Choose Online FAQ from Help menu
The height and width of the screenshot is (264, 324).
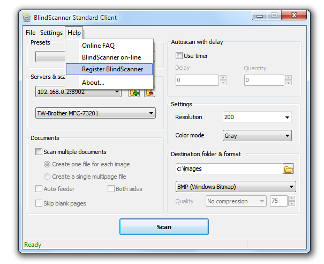click(x=109, y=46)
